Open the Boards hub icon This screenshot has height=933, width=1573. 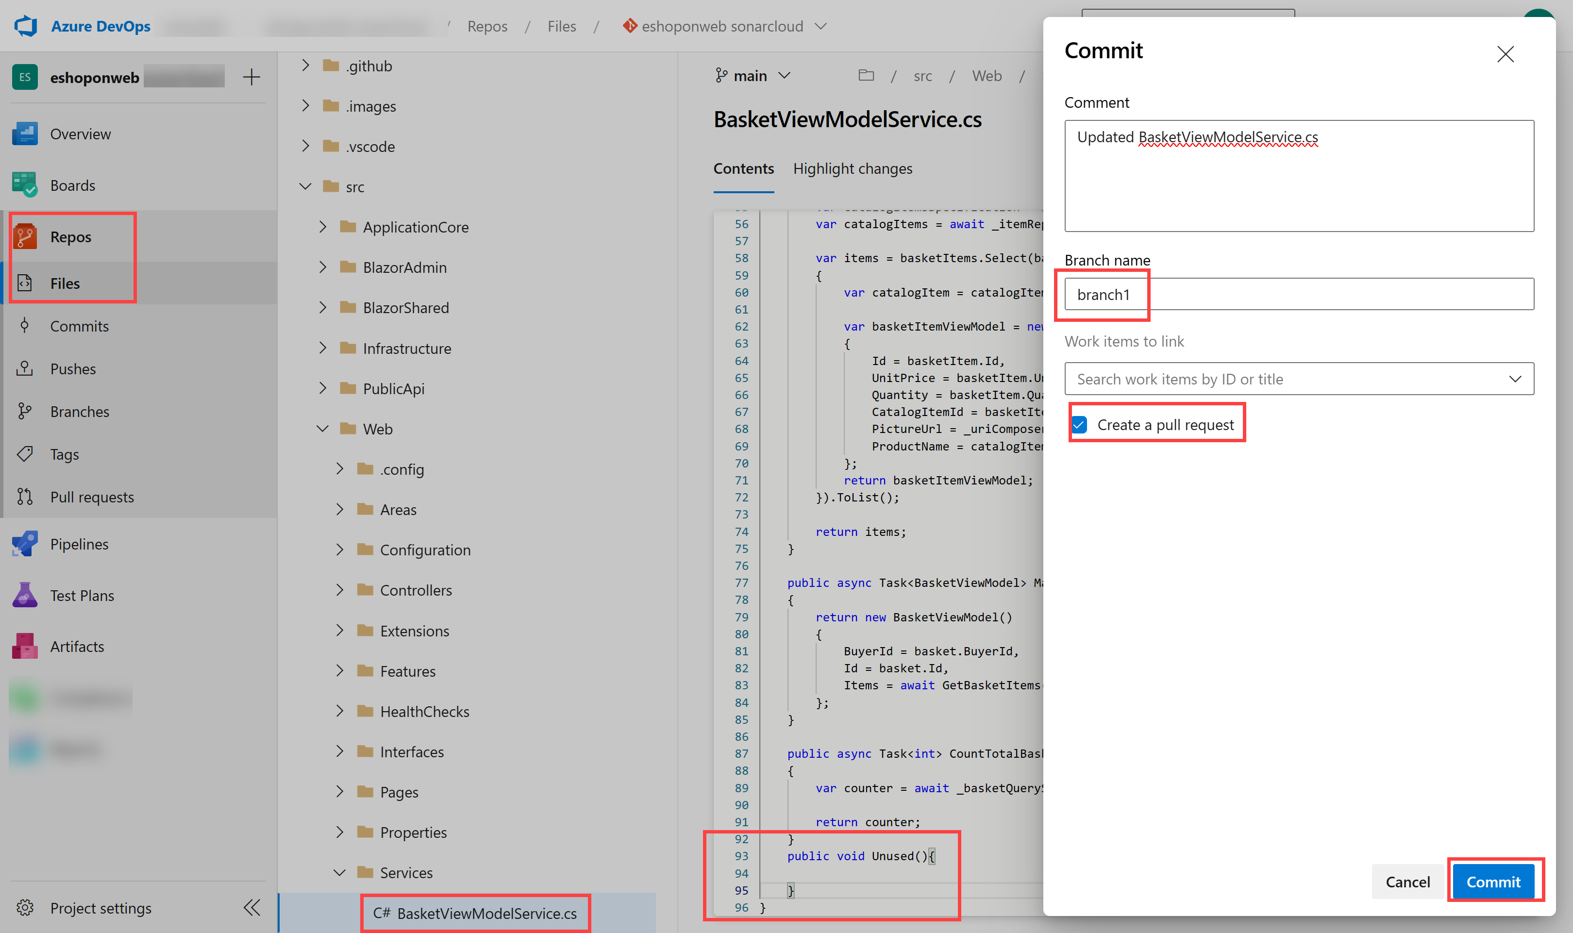[x=25, y=185]
